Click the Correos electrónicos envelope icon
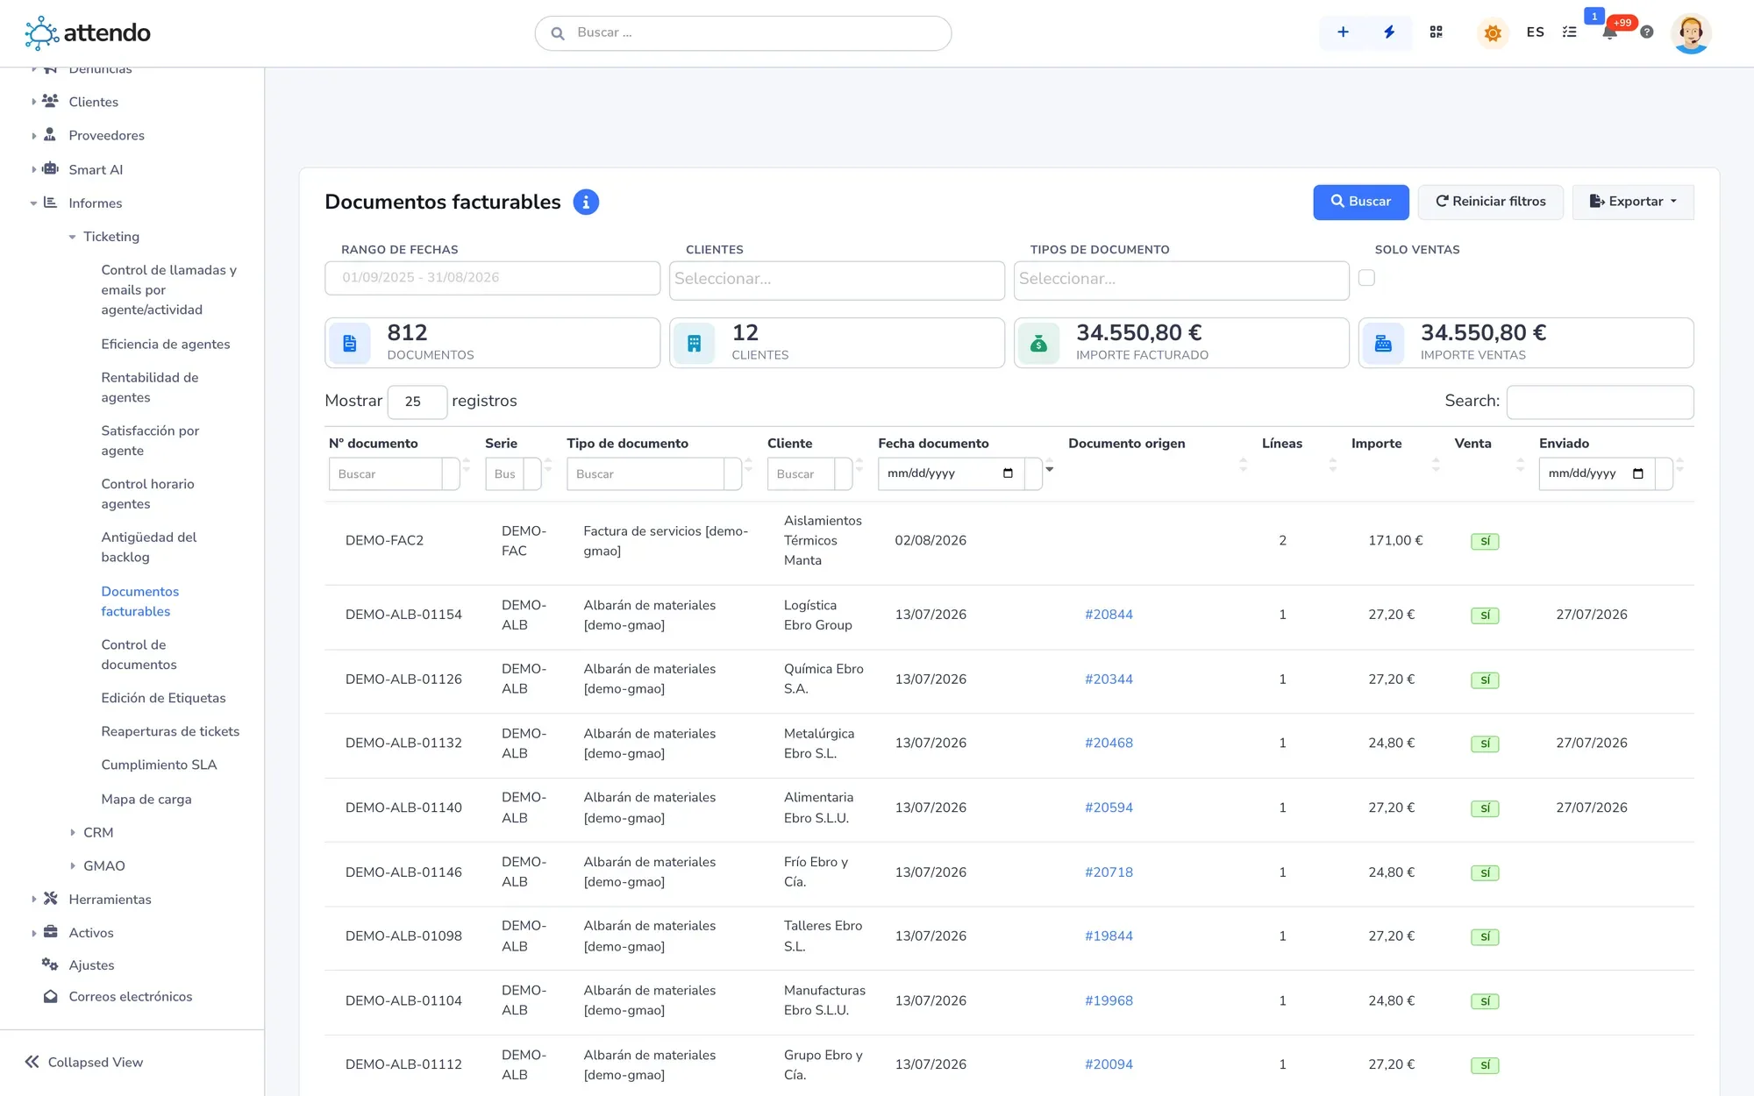 pyautogui.click(x=51, y=997)
